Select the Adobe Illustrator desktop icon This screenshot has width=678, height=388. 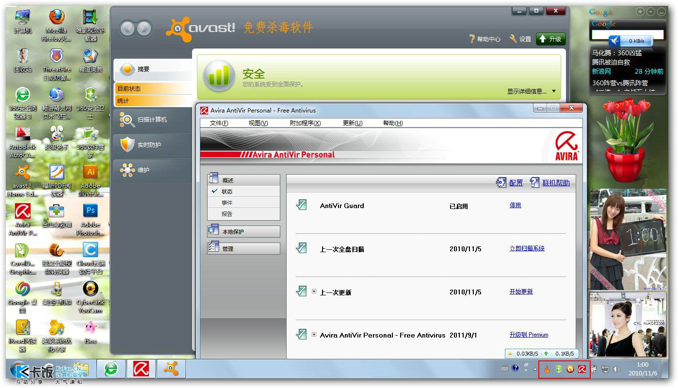click(90, 180)
